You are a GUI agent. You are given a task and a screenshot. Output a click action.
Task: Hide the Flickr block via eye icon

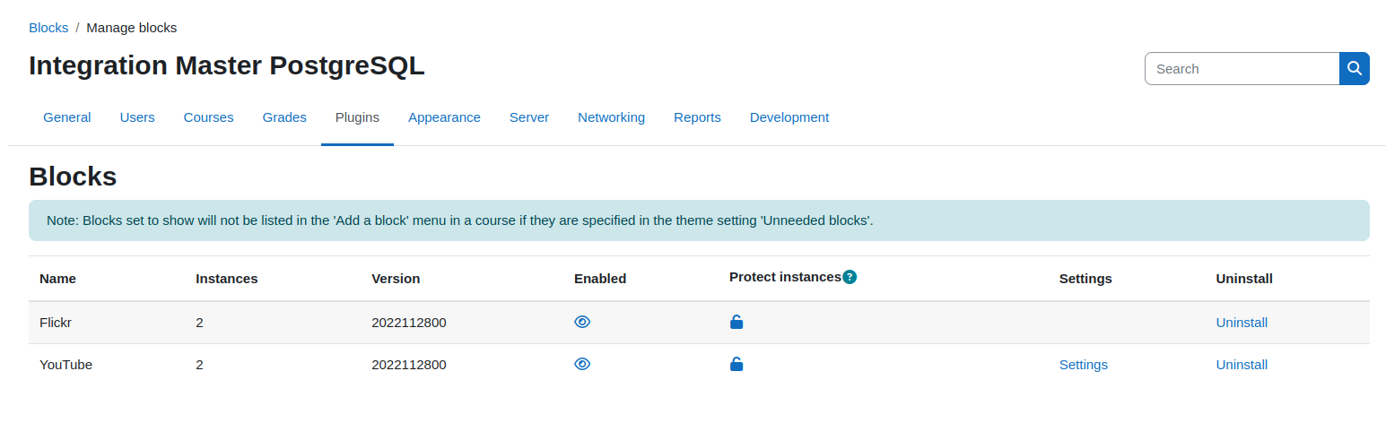point(582,322)
